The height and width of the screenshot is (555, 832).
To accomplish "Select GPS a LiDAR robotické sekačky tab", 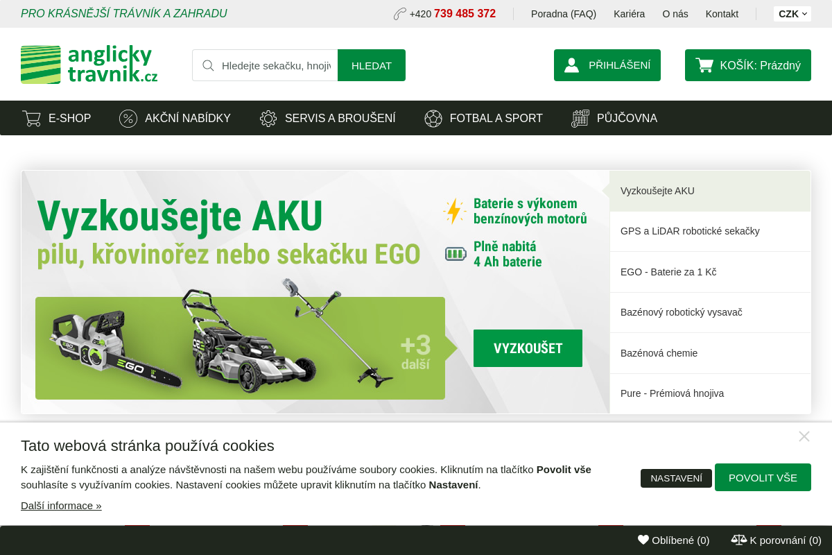I will coord(710,231).
